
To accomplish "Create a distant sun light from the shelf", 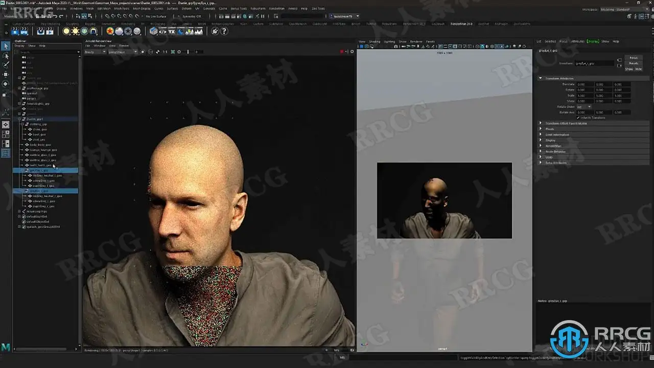I will 76,32.
